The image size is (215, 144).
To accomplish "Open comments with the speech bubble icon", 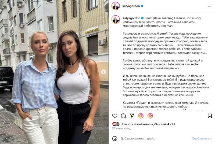I will click(123, 116).
